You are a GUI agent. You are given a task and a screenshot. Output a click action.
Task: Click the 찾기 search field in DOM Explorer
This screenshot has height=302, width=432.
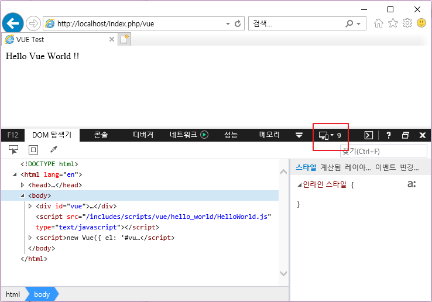tap(383, 152)
